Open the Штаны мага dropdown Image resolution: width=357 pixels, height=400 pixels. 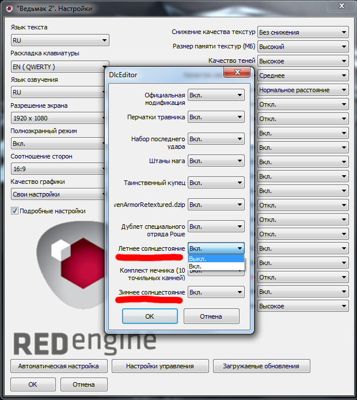[216, 161]
